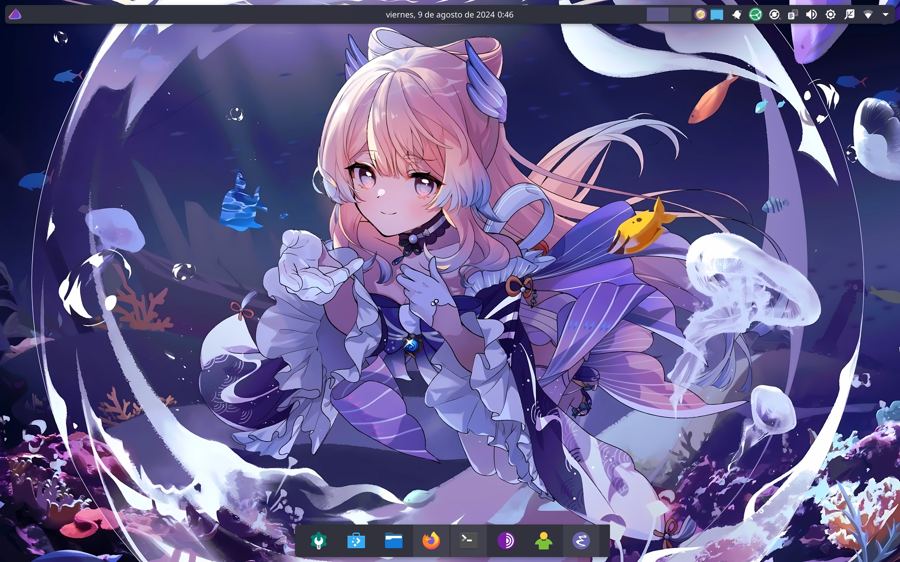900x562 pixels.
Task: Open the green Syncthing tray icon
Action: (x=755, y=14)
